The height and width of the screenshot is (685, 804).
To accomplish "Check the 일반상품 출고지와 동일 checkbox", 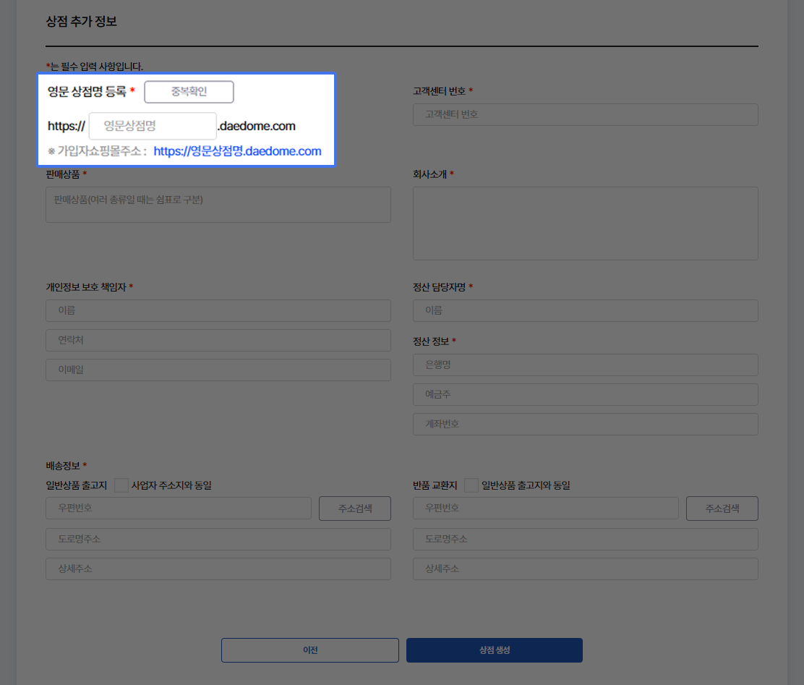I will (471, 485).
